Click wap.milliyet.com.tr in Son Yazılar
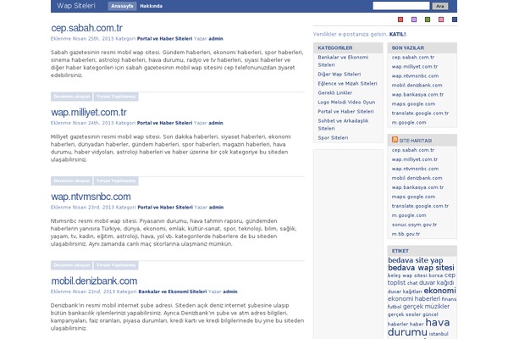508x339 pixels. [x=415, y=67]
